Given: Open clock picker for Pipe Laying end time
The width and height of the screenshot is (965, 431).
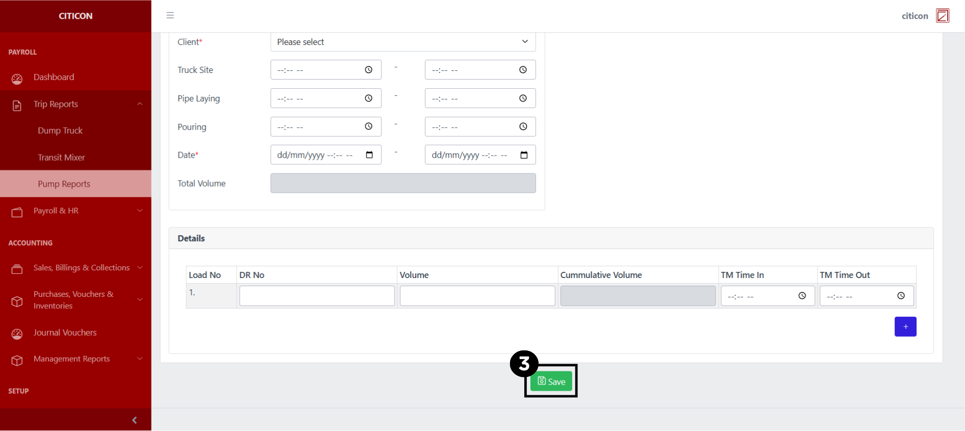Looking at the screenshot, I should pos(523,98).
